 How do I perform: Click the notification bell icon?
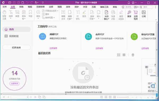pos(129,3)
